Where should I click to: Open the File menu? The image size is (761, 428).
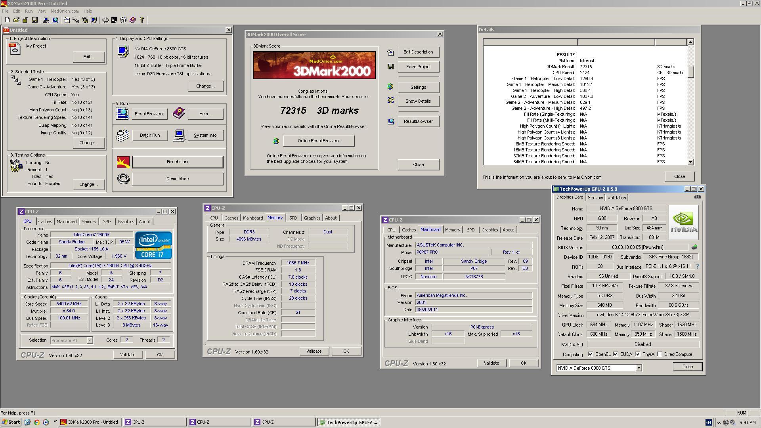click(5, 11)
